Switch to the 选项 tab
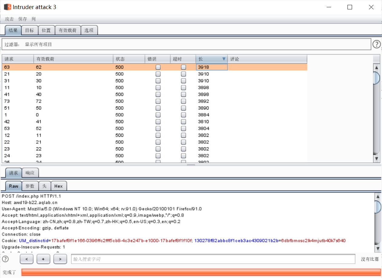 (89, 30)
